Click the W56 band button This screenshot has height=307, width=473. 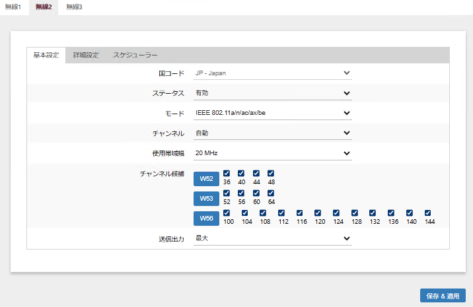(x=205, y=219)
